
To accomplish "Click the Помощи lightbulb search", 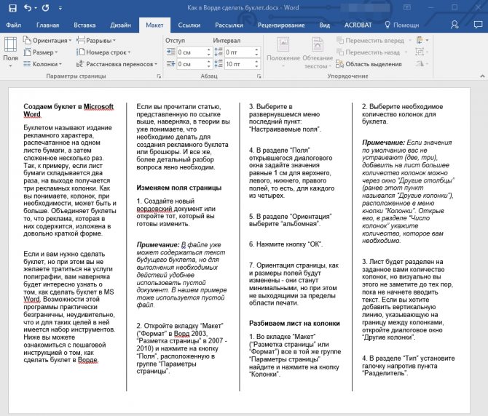I will (402, 25).
